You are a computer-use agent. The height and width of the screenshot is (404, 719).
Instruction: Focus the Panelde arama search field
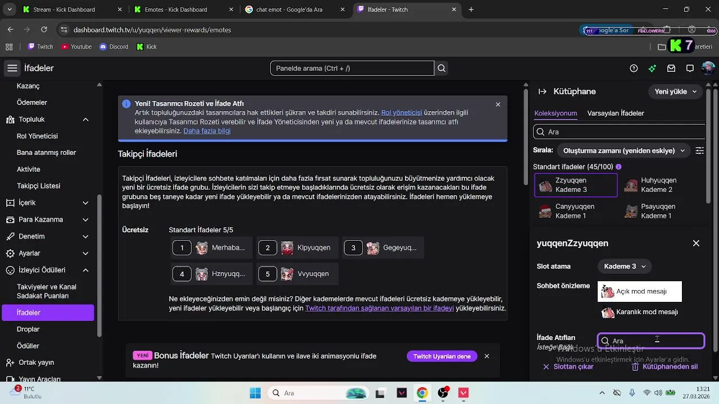352,68
